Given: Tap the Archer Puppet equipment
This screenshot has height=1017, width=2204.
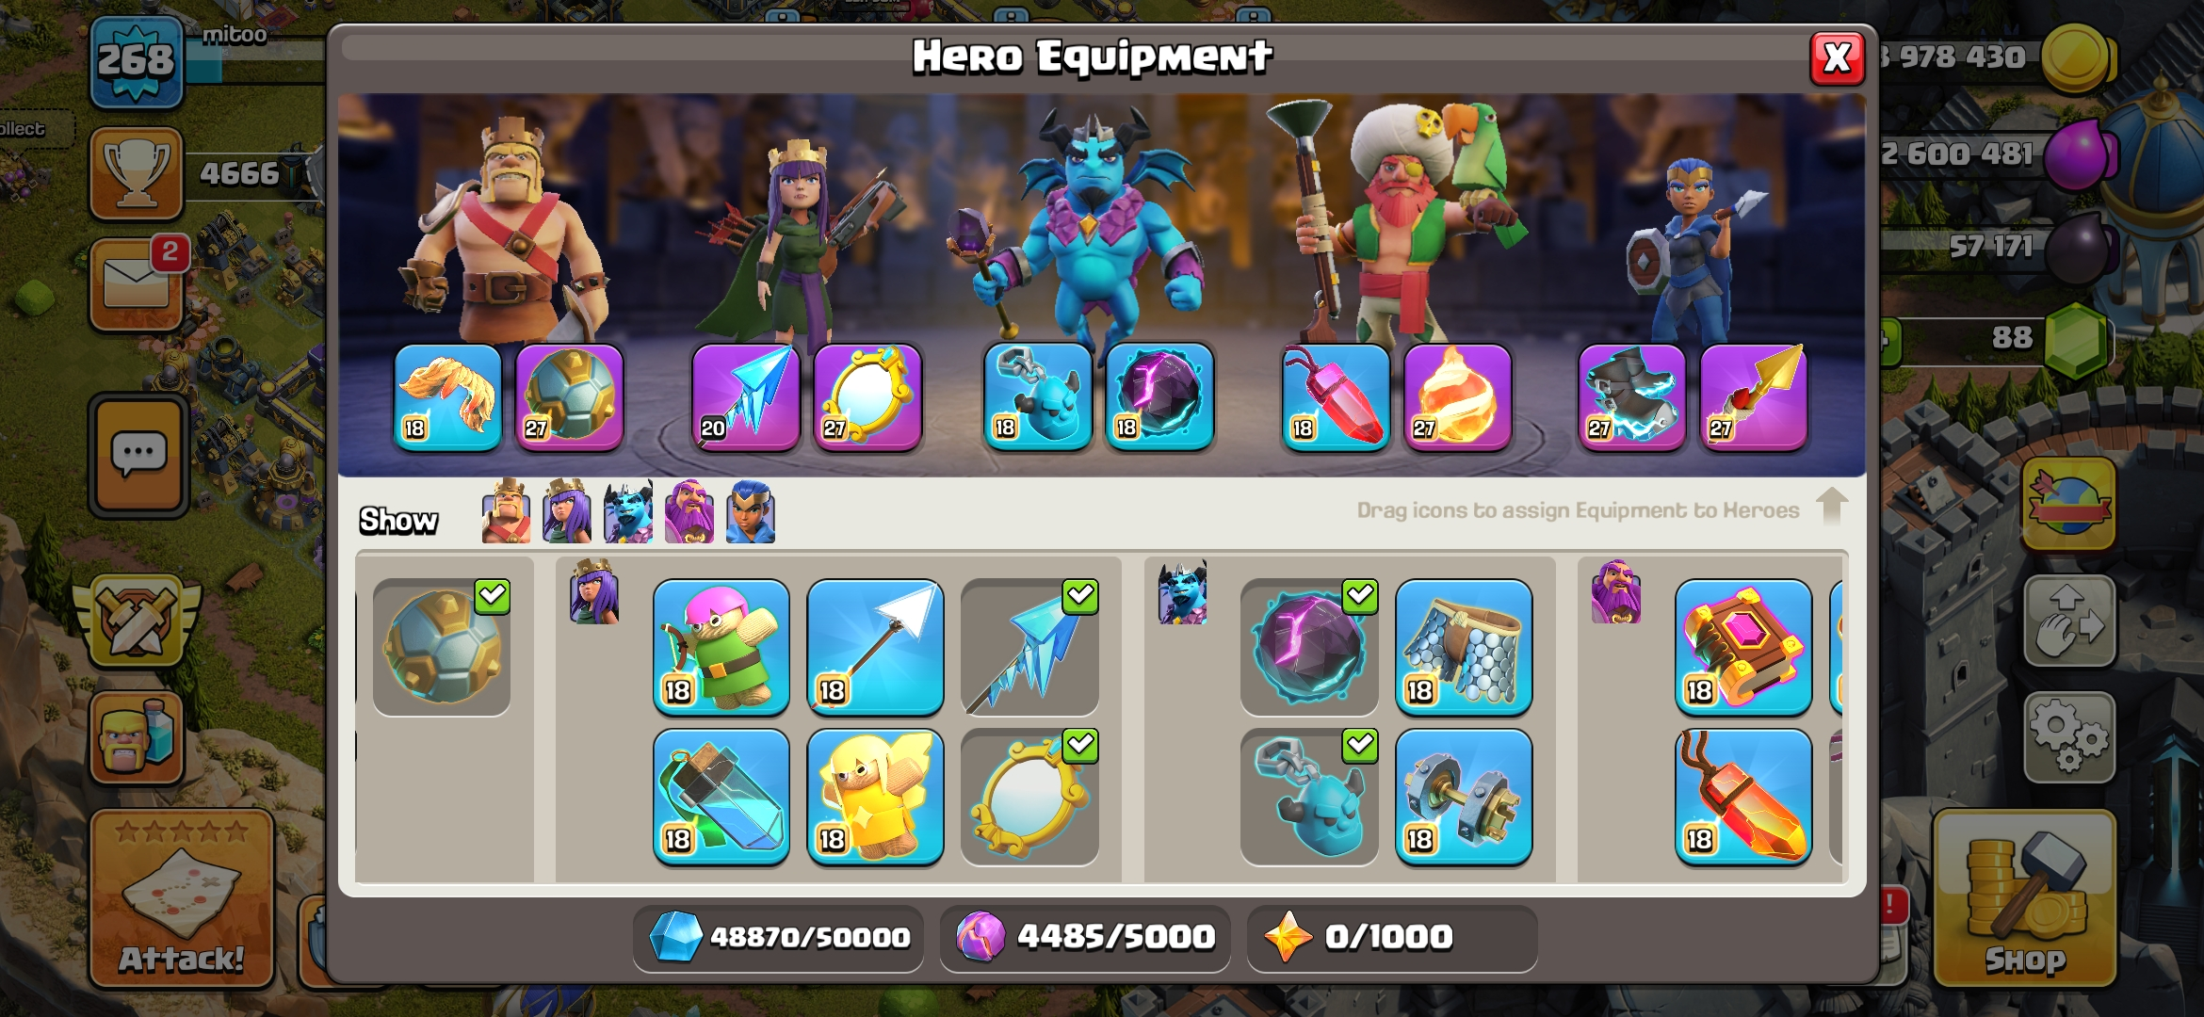Looking at the screenshot, I should [721, 648].
